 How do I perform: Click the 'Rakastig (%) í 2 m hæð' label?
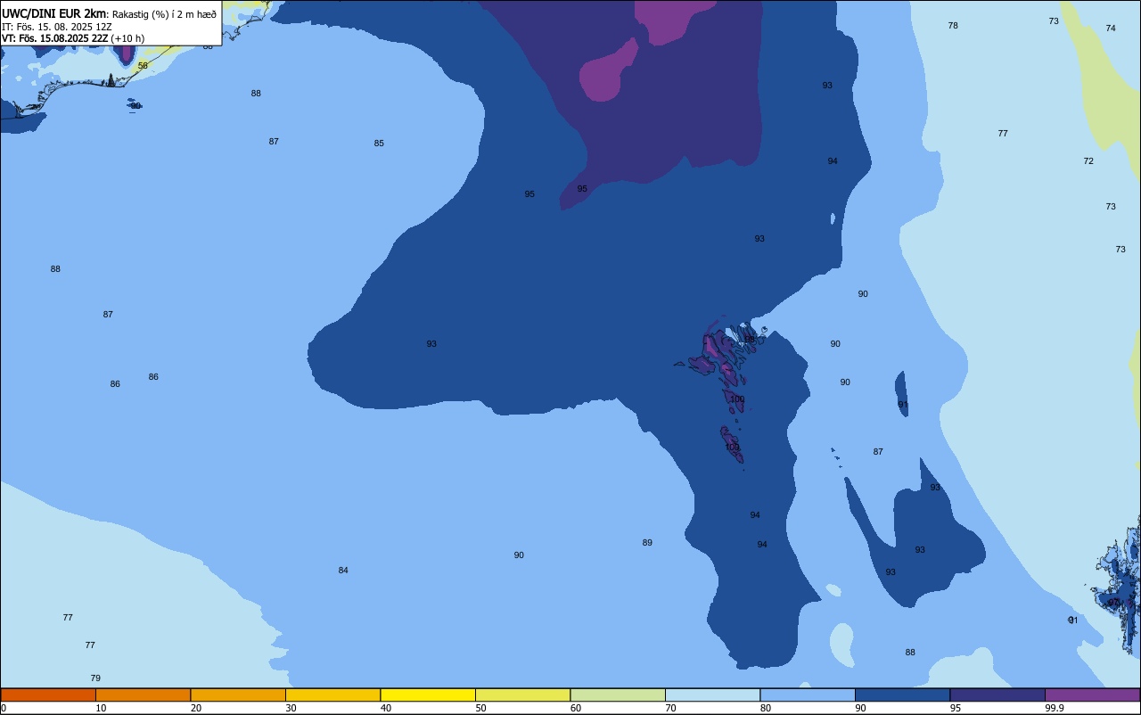click(x=164, y=14)
